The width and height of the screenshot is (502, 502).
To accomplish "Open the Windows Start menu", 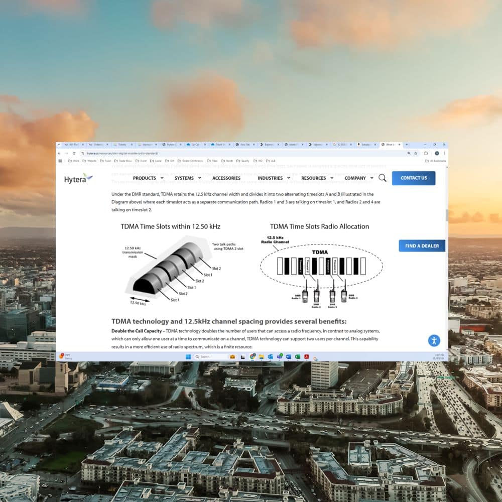I will 188,356.
